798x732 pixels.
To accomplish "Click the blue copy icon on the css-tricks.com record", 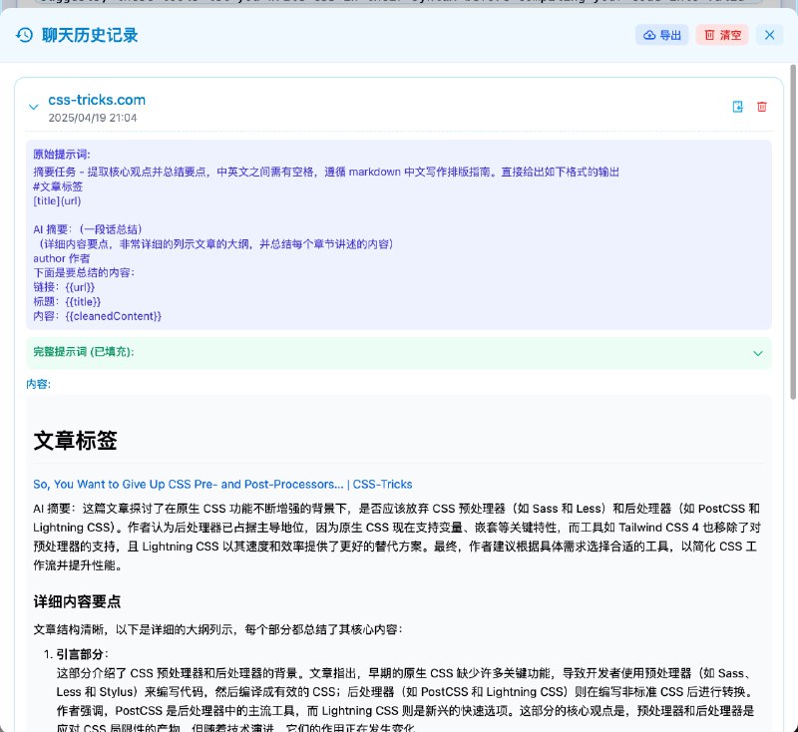I will point(736,106).
